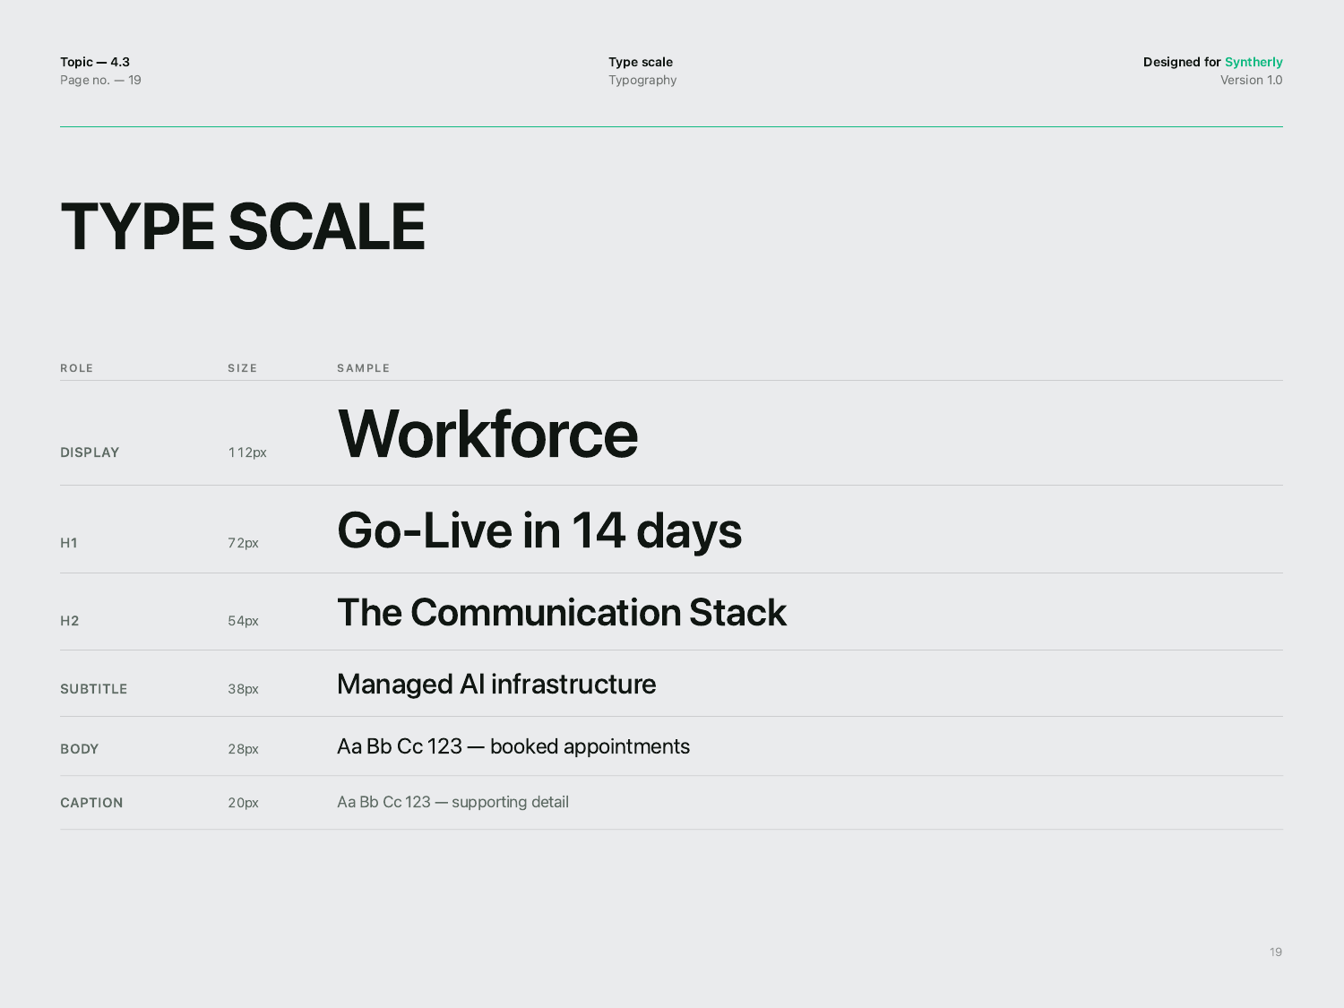Select Managed AI infrastructure subtitle text
1344x1008 pixels.
[496, 685]
